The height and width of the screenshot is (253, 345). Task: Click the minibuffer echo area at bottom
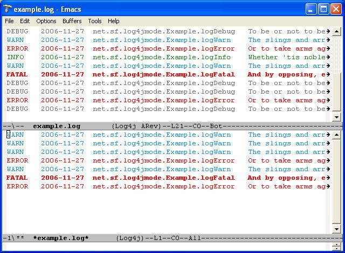point(167,247)
